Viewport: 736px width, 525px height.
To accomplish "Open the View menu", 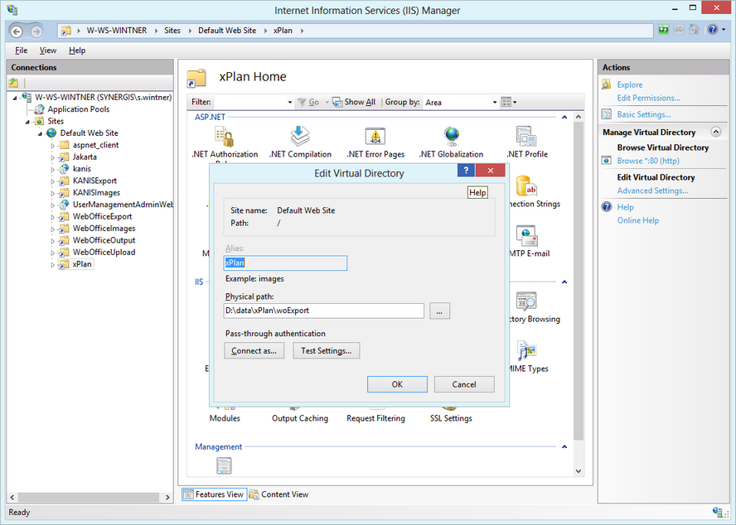I will pyautogui.click(x=47, y=50).
